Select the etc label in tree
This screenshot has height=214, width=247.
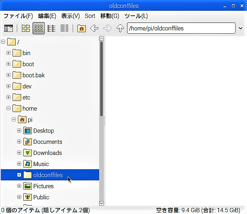click(26, 97)
